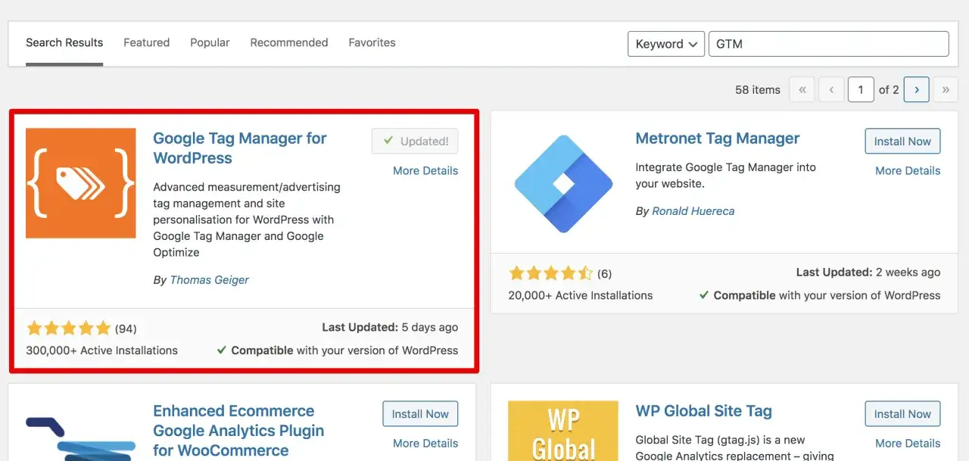Image resolution: width=969 pixels, height=461 pixels.
Task: Click "20,000+ Active Installations" text
Action: (x=581, y=295)
